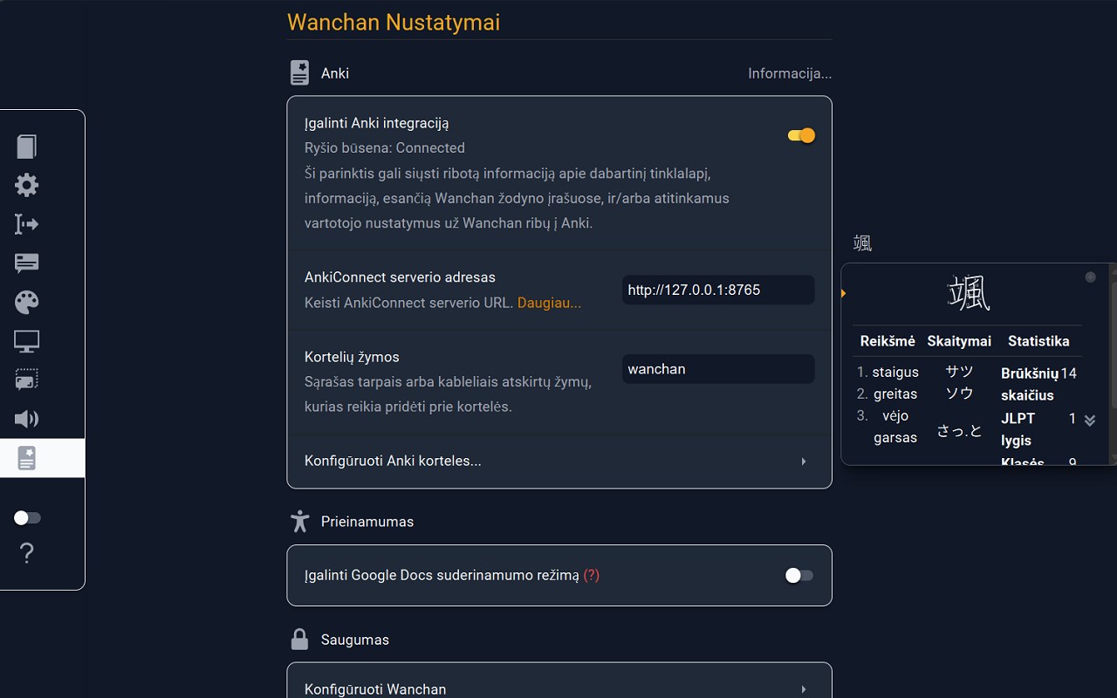Enable Google Docs suderinamumo režimą switch
This screenshot has width=1117, height=698.
point(798,575)
